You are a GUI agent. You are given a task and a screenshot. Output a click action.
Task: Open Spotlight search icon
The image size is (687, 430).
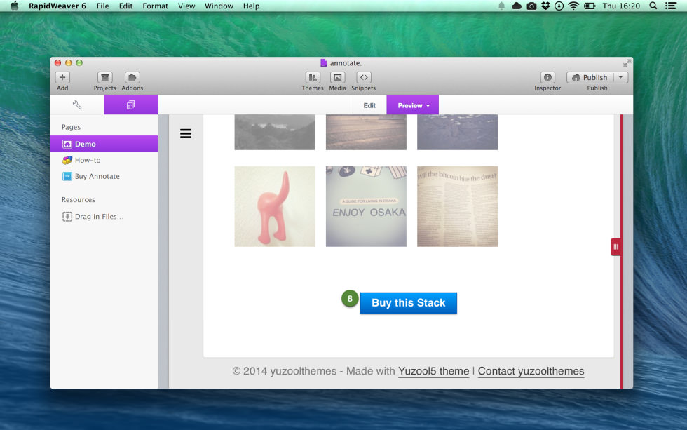coord(653,6)
